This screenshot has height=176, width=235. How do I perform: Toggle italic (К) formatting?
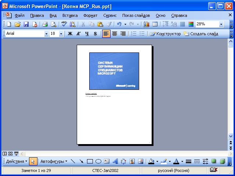click(x=78, y=34)
